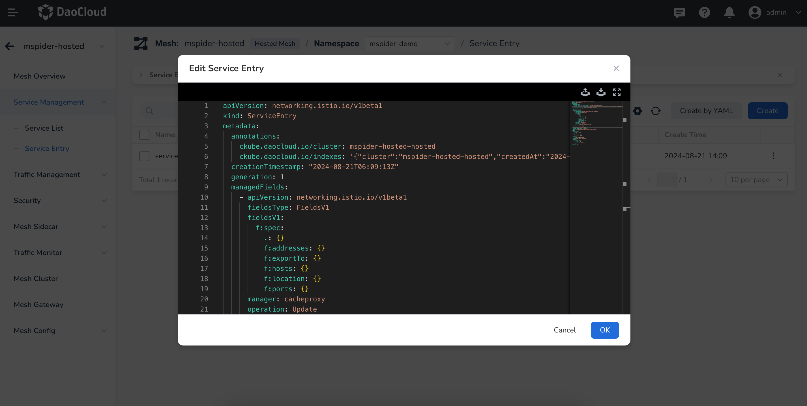807x406 pixels.
Task: Click the upload YAML icon in editor
Action: [585, 92]
